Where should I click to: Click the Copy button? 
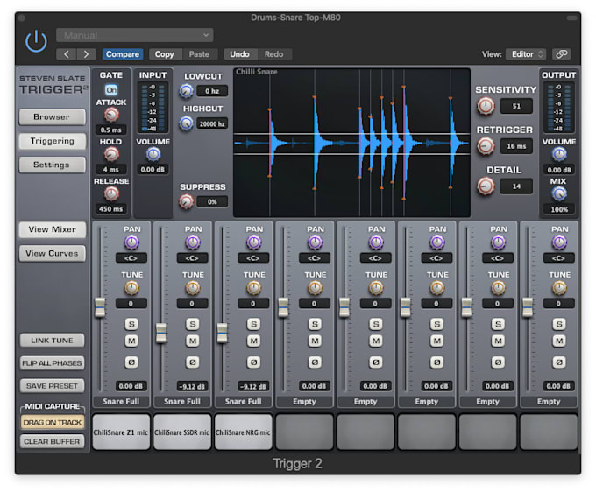(x=164, y=54)
